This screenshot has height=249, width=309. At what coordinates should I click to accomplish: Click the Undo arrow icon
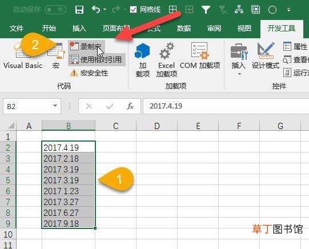(x=96, y=9)
